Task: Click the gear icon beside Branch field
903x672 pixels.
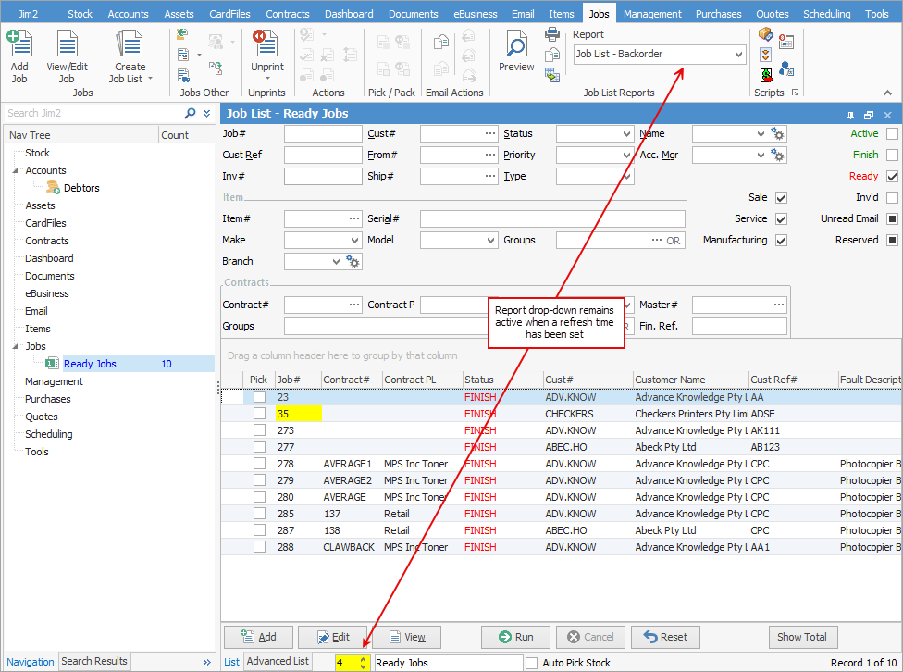Action: [x=353, y=262]
